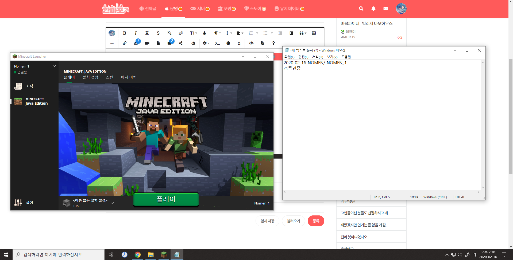Click the share icon in the editor toolbar
Viewport: 513px width, 260px height.
[x=181, y=43]
